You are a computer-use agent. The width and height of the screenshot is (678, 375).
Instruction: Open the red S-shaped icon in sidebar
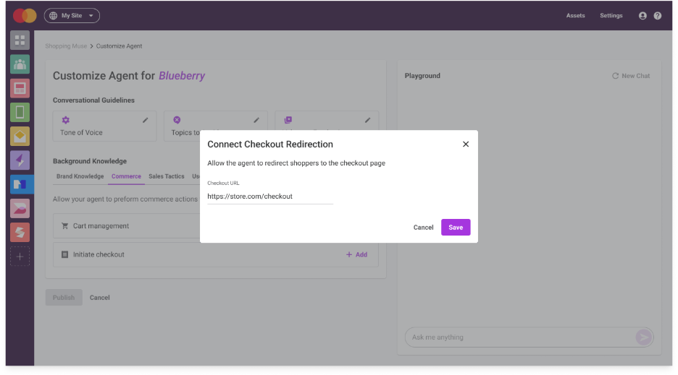tap(20, 232)
